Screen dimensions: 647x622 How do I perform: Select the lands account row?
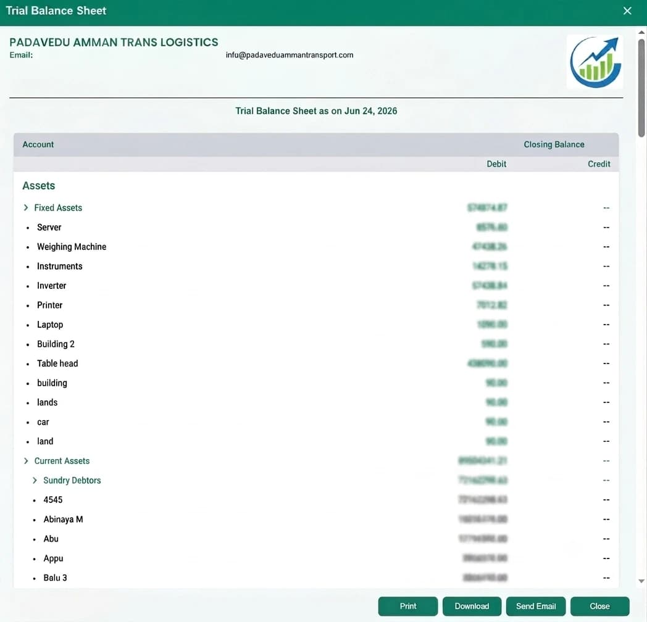316,402
